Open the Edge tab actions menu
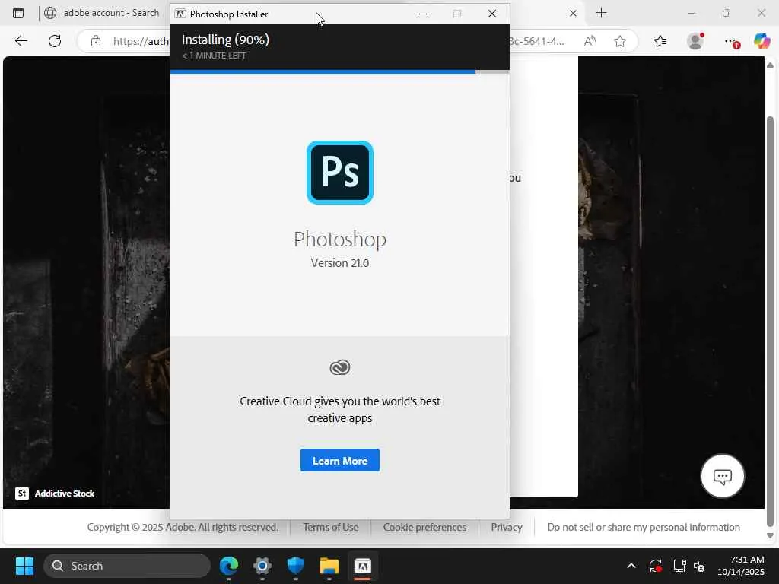Viewport: 779px width, 584px height. pos(18,13)
